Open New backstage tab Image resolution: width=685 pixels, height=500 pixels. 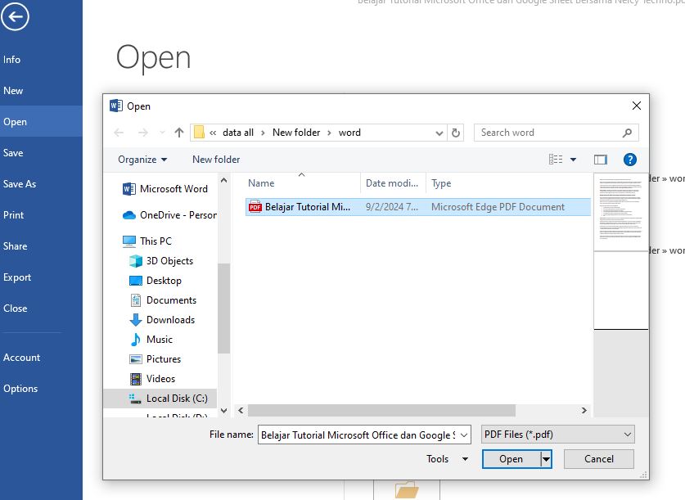tap(13, 91)
